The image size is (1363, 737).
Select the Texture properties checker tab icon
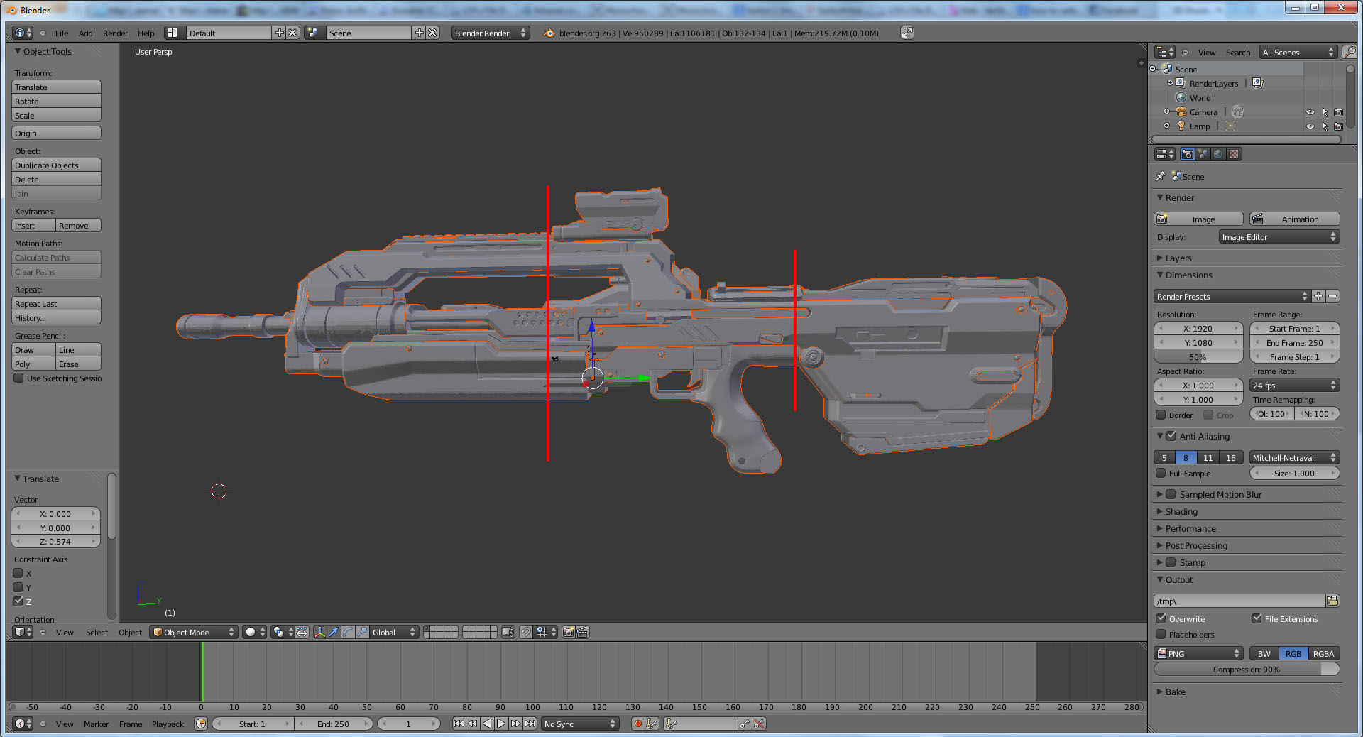coord(1234,154)
